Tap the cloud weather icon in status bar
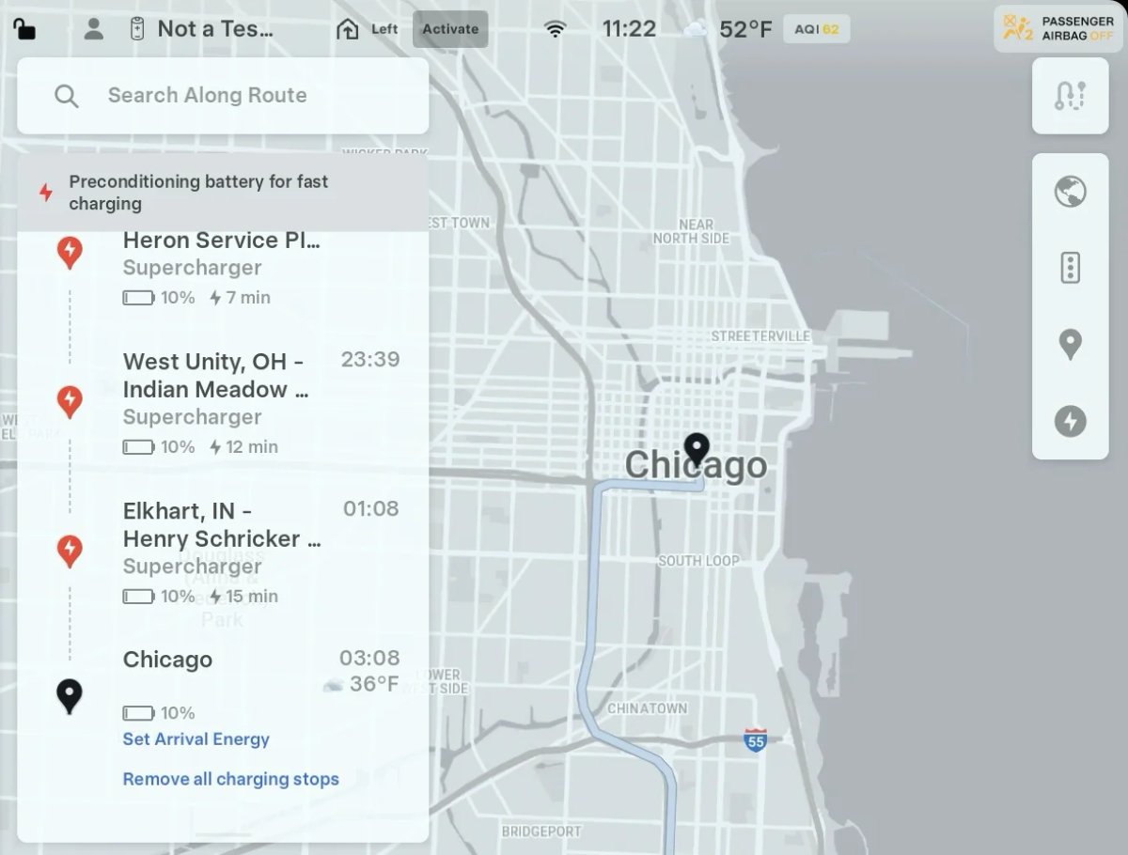 point(696,29)
